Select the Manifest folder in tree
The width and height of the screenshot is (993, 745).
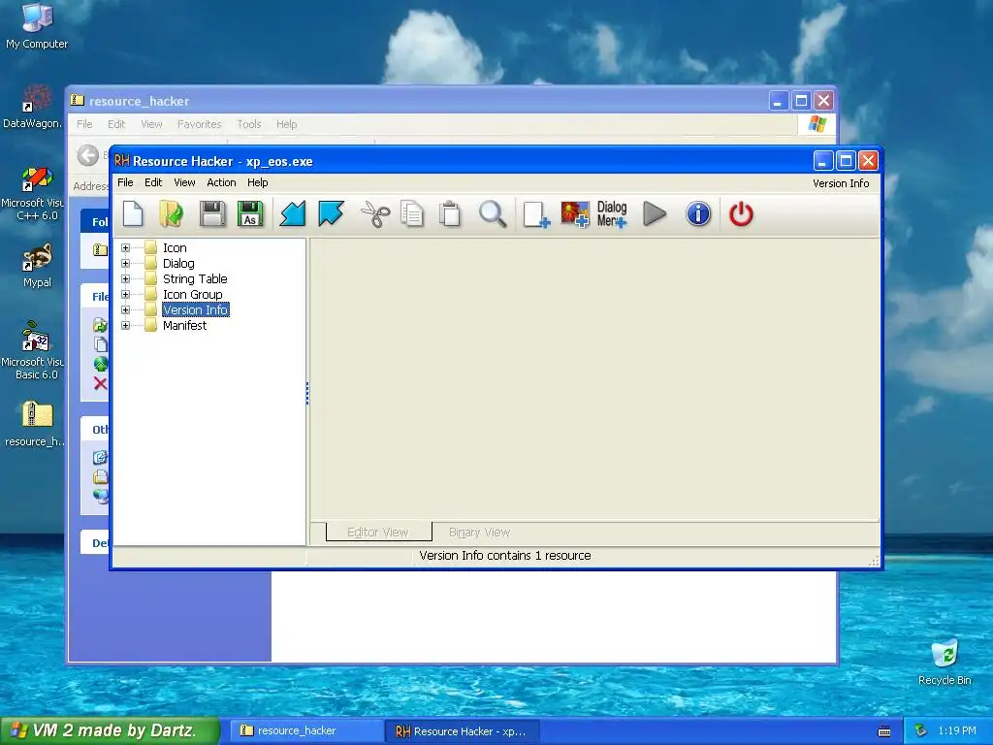point(184,326)
